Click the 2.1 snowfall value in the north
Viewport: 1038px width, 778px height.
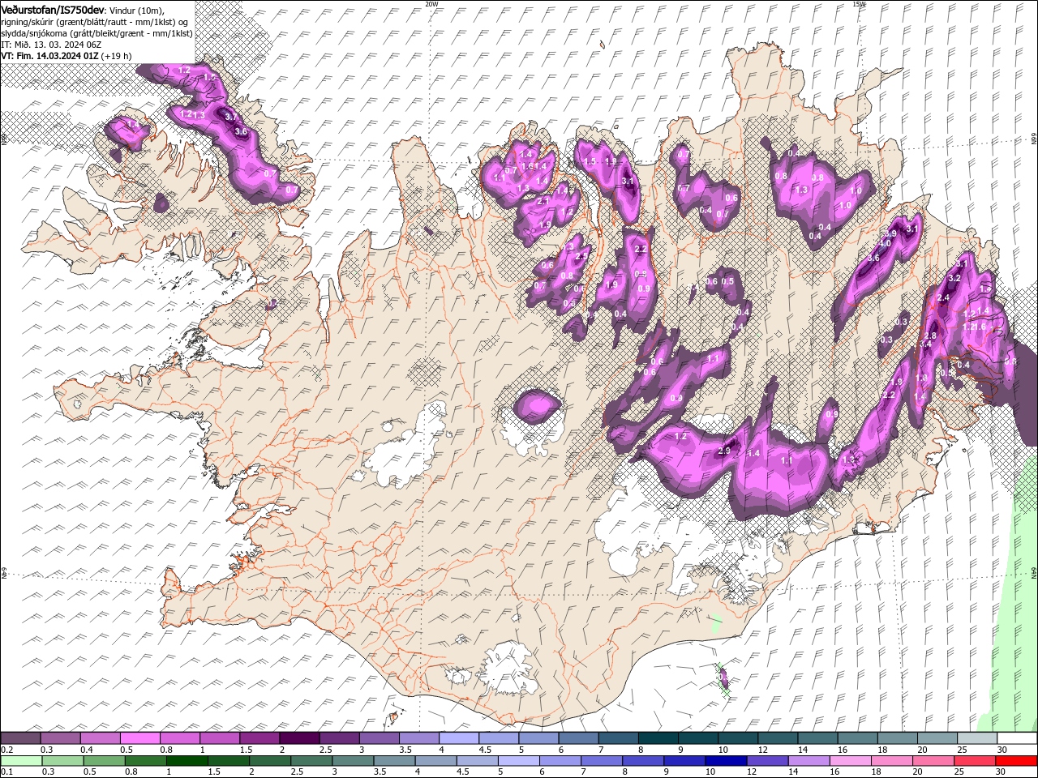click(543, 201)
